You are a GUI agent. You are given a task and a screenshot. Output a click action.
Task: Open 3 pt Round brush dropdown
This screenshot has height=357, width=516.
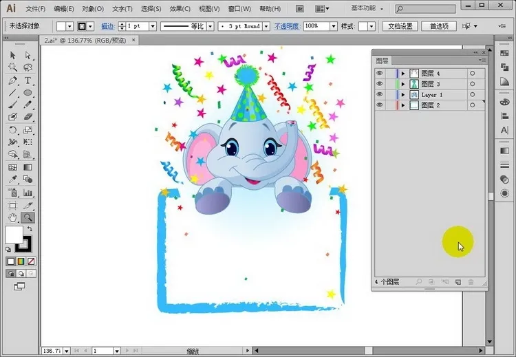pyautogui.click(x=266, y=26)
